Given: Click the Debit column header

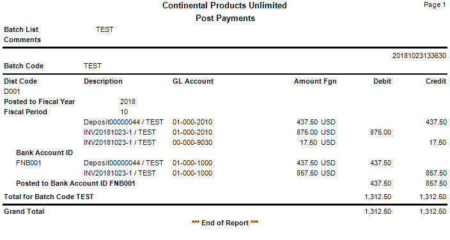Looking at the screenshot, I should point(382,81).
